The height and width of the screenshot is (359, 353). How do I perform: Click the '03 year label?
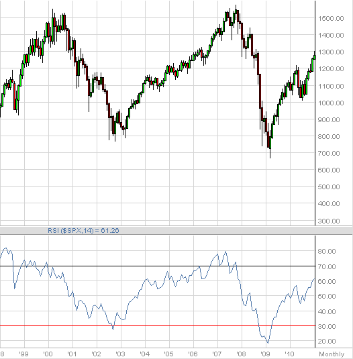[x=120, y=354]
